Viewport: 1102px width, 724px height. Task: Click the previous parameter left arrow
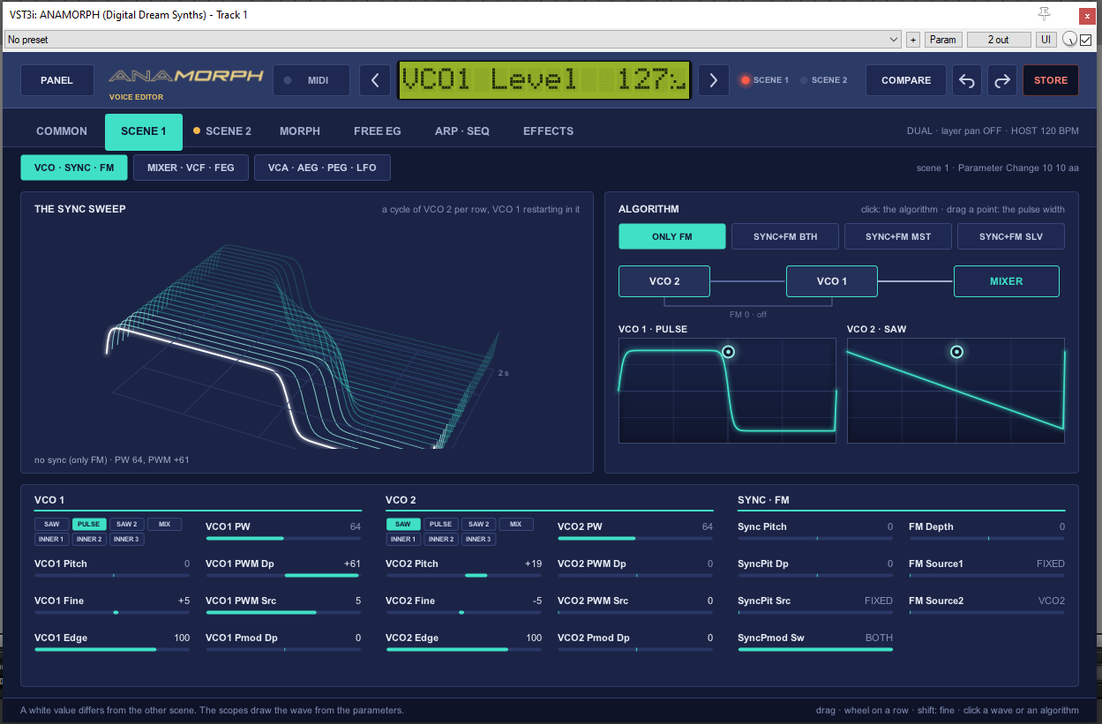tap(375, 80)
